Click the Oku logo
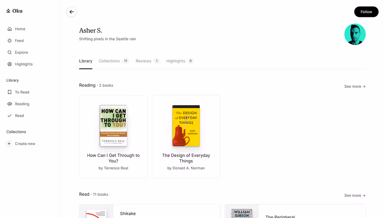Viewport: 385px width, 218px height. click(14, 11)
